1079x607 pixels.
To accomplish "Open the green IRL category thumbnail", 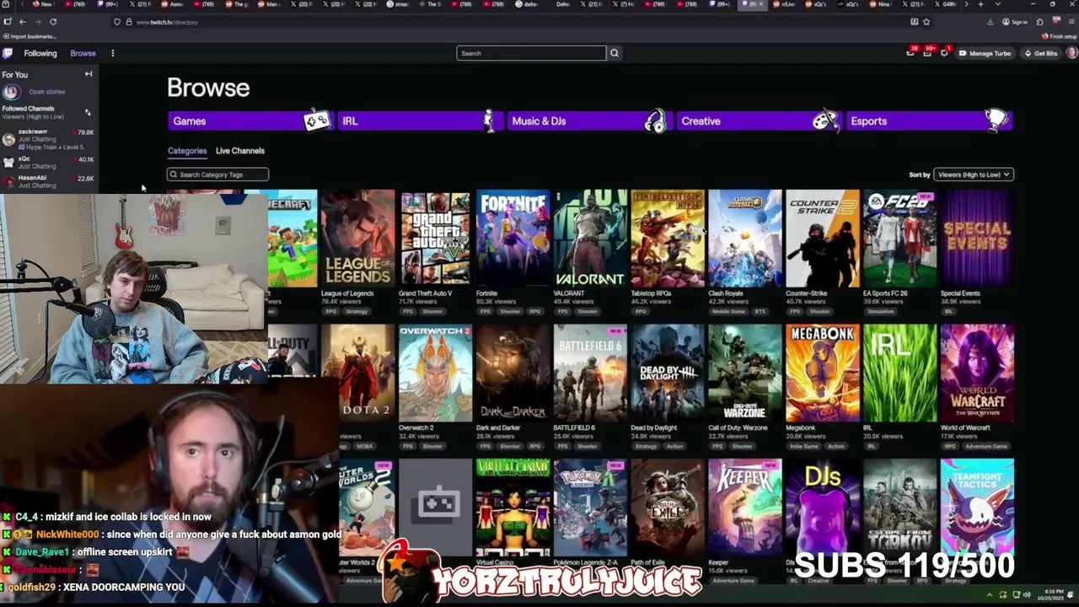I will click(900, 373).
